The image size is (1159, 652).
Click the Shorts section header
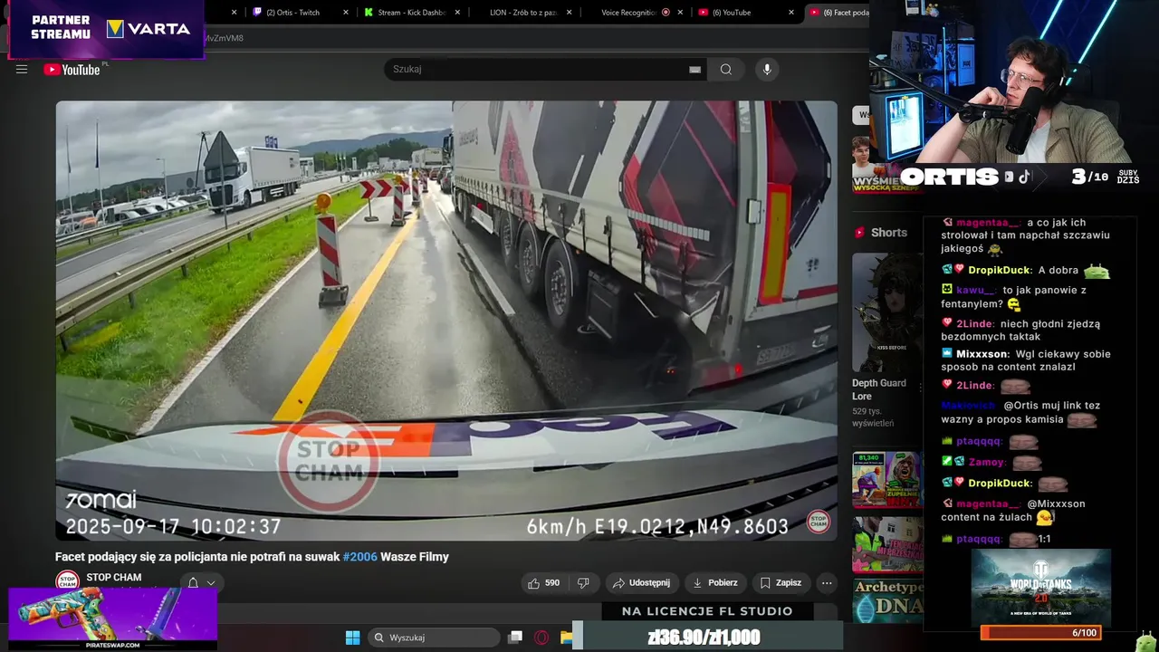click(x=881, y=233)
